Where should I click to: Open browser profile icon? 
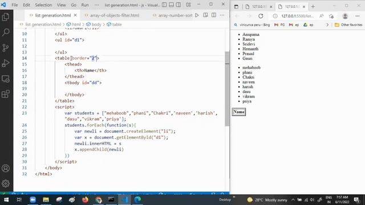[x=345, y=16]
